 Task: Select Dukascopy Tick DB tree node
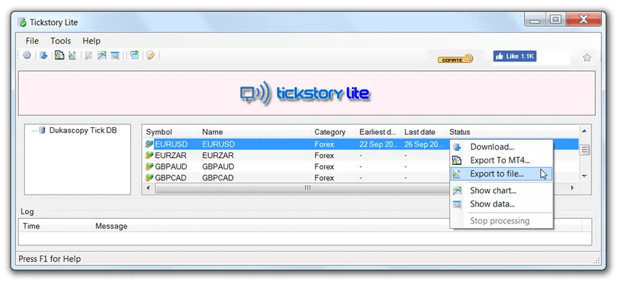point(83,130)
